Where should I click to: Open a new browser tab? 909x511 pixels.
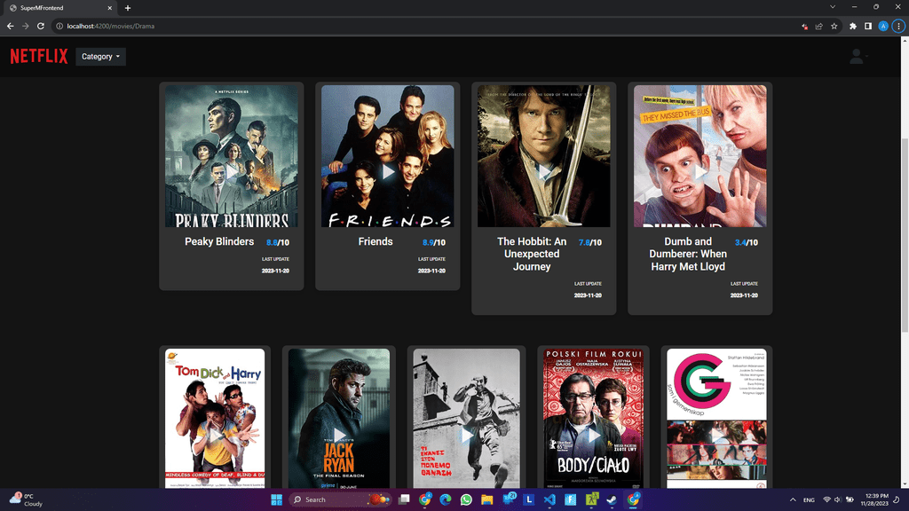coord(128,8)
